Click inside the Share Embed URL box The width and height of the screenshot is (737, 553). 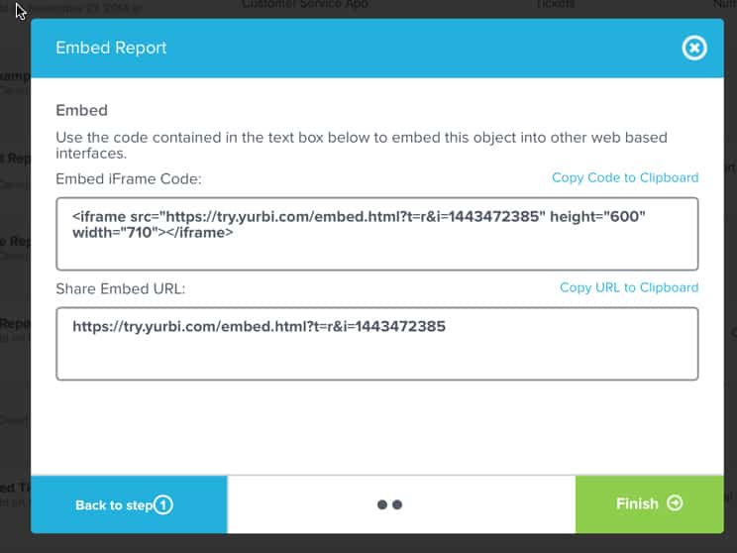(376, 357)
